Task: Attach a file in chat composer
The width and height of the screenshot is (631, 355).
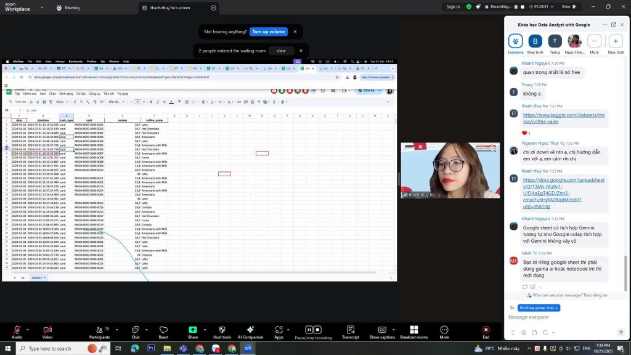Action: click(x=534, y=333)
